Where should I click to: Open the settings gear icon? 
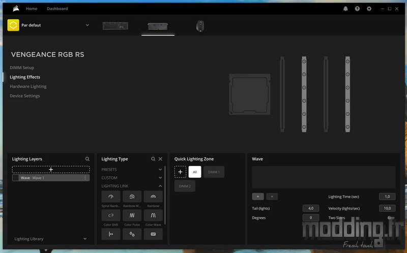pos(369,9)
